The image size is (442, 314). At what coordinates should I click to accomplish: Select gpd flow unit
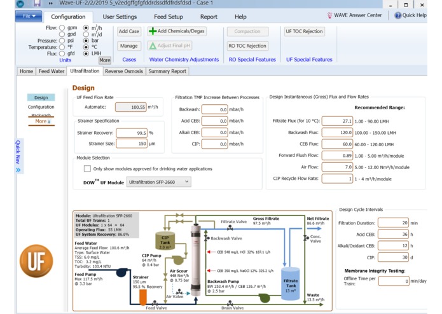pos(62,34)
